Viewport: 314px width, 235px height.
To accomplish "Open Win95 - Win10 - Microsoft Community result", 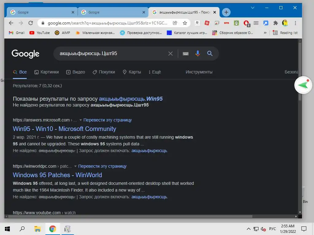I will pos(64,129).
